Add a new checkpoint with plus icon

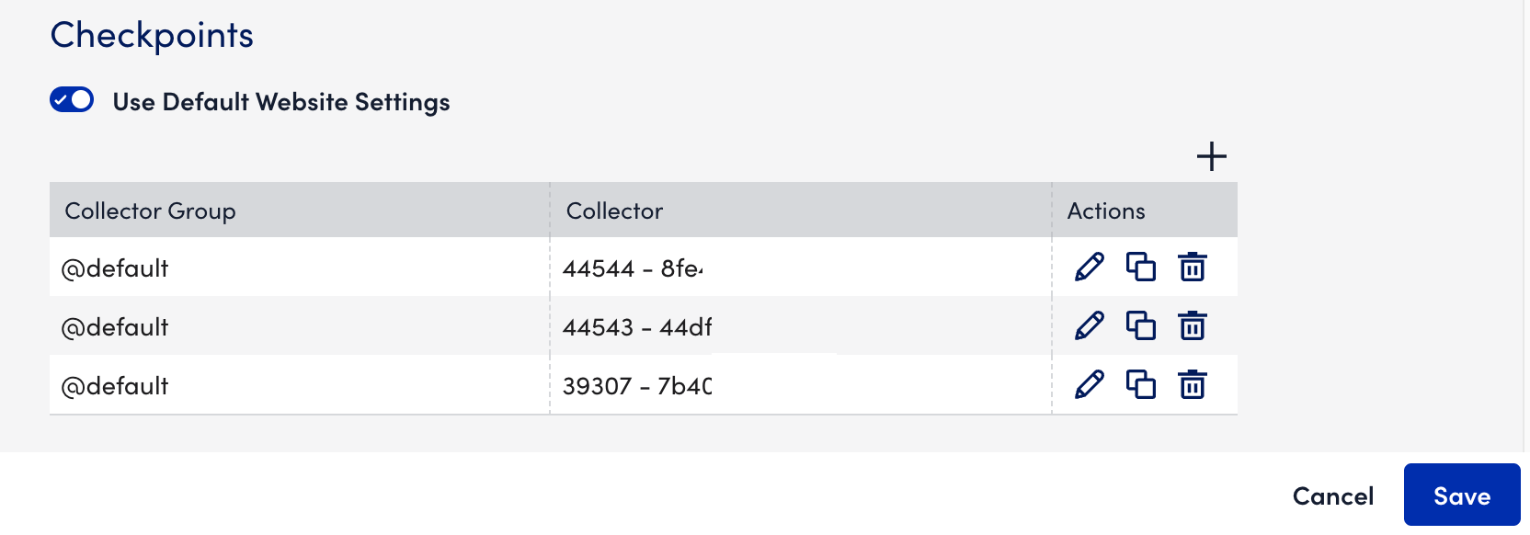tap(1212, 156)
